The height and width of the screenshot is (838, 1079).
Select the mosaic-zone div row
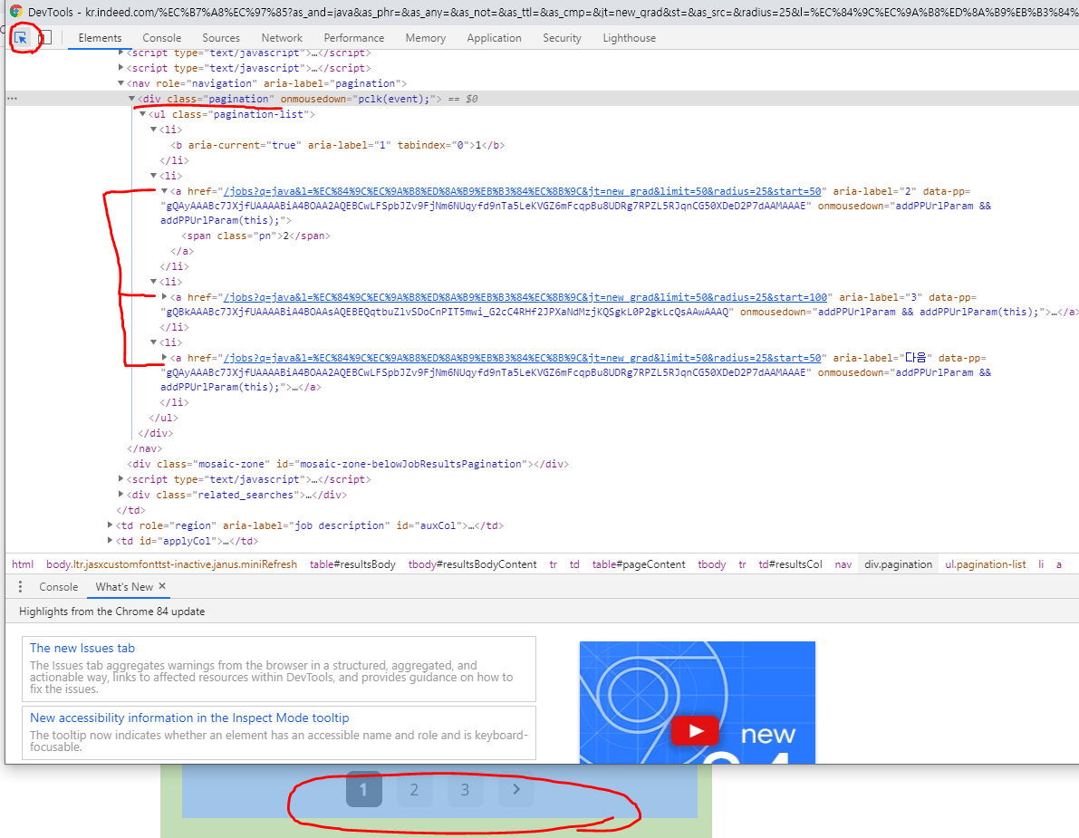tap(348, 465)
